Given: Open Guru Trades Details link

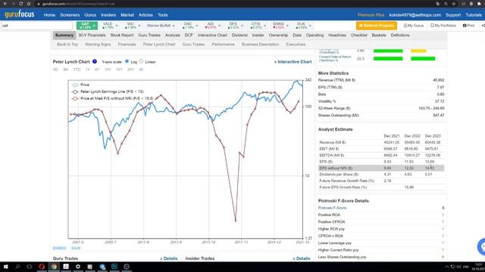Looking at the screenshot, I should coord(169,258).
